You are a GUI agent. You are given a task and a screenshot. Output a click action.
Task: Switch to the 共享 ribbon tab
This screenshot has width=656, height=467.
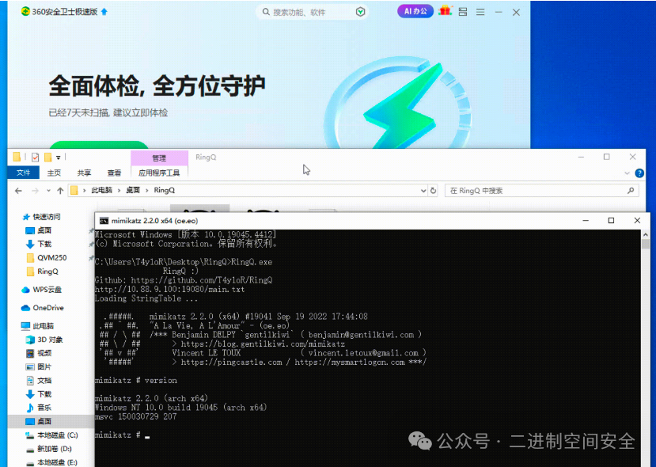click(x=84, y=173)
